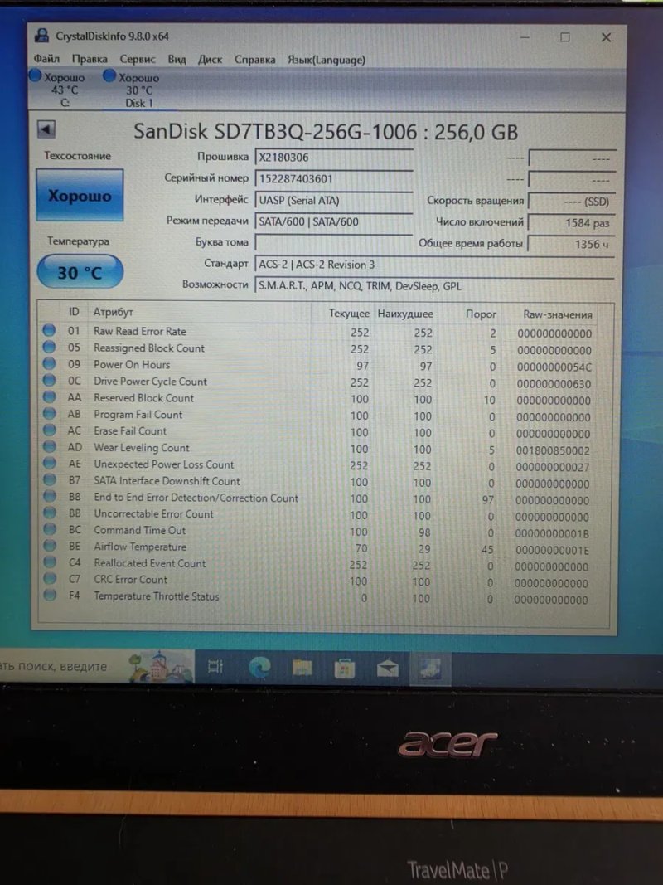
Task: Select the Power On Hours attribute text
Action: [132, 365]
